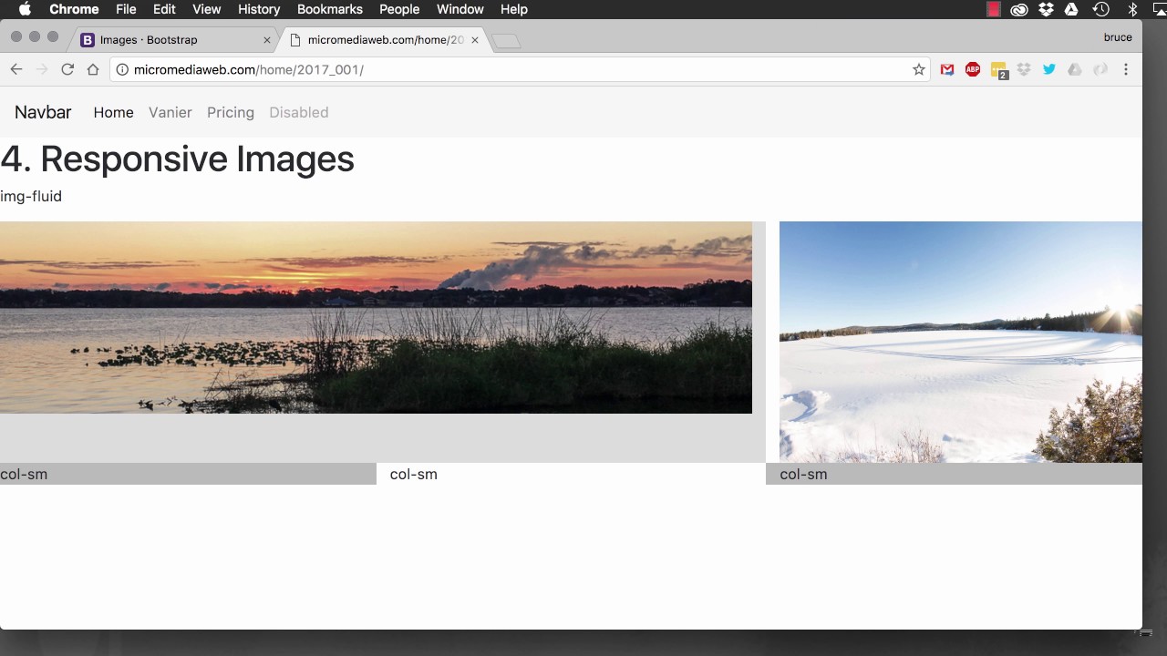Click the Bluetooth status icon
This screenshot has width=1167, height=656.
click(1133, 9)
